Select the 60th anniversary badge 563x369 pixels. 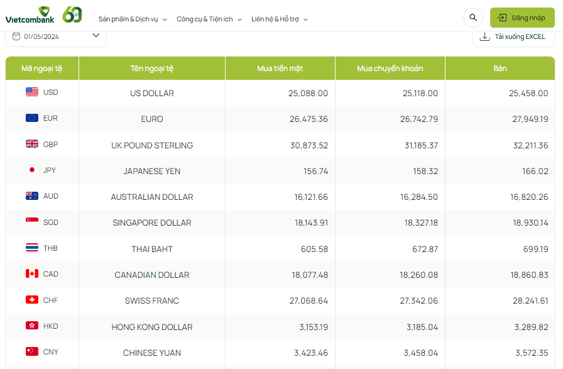71,14
